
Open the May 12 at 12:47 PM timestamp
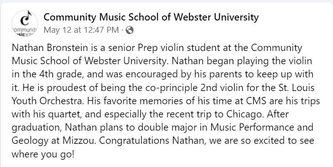pos(81,30)
